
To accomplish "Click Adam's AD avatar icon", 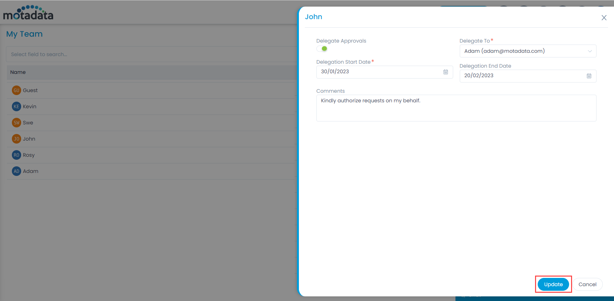I will tap(17, 171).
